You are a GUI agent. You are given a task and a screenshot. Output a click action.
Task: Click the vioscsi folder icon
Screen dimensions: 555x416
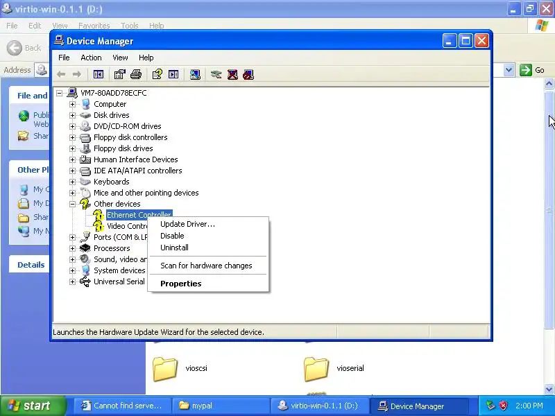(x=165, y=369)
